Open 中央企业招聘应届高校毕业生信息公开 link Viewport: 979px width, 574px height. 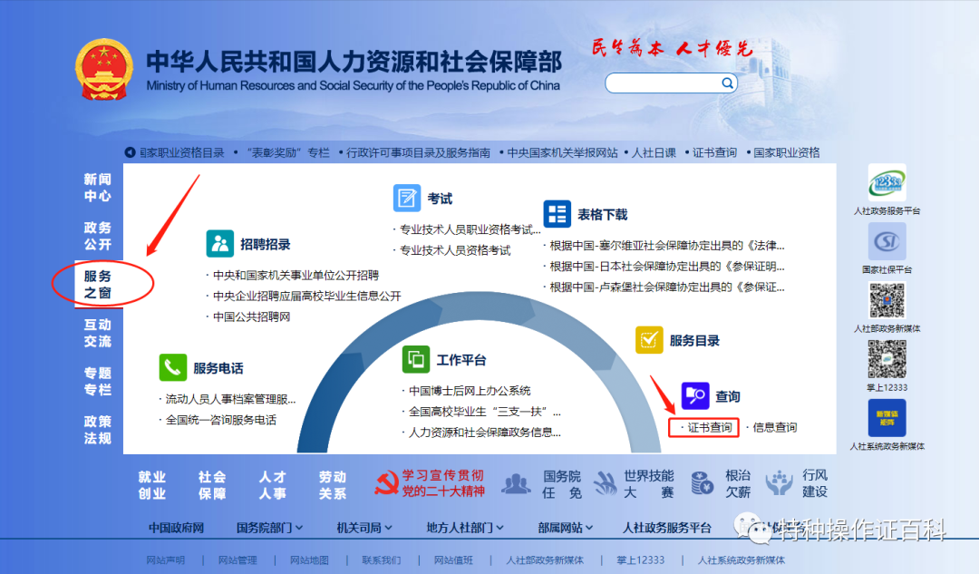tap(307, 296)
